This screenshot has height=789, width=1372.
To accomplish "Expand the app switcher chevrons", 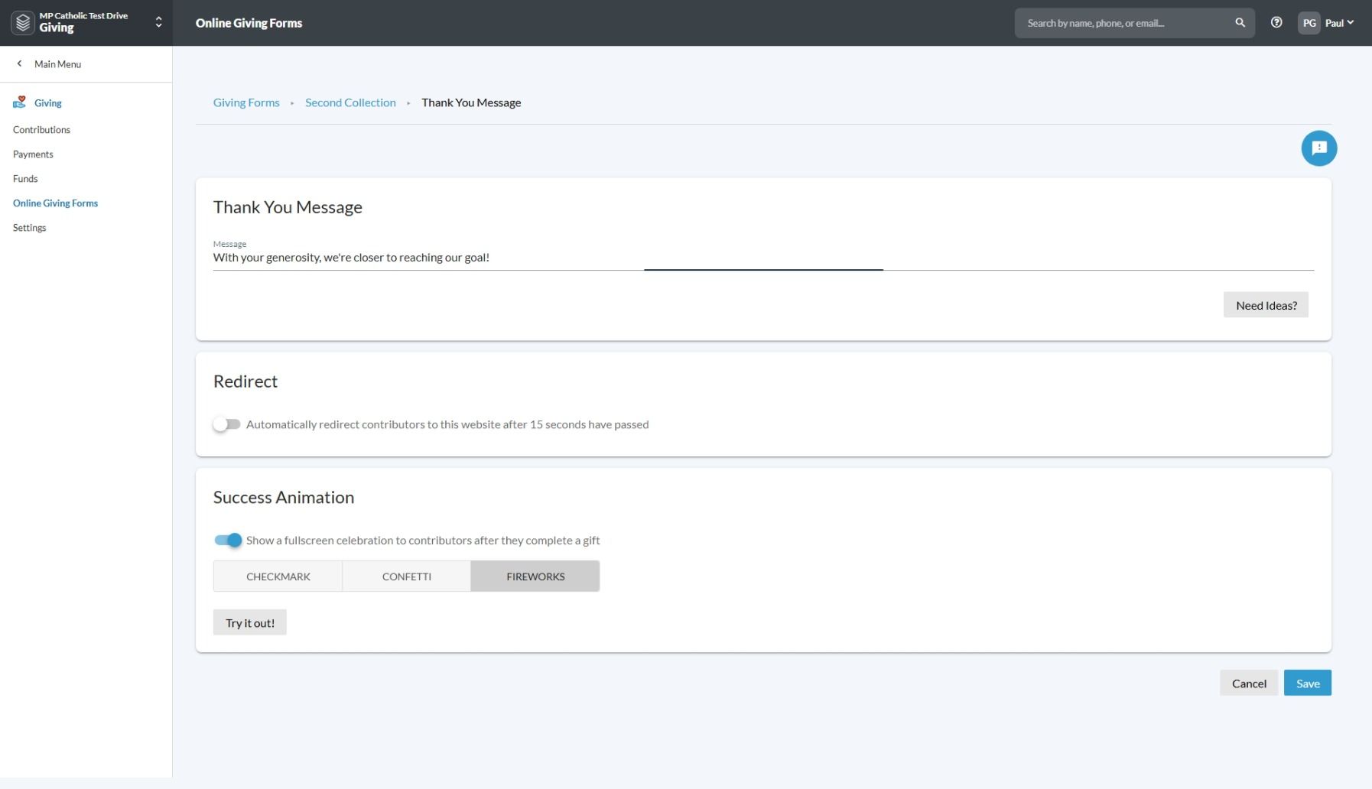I will click(x=158, y=23).
